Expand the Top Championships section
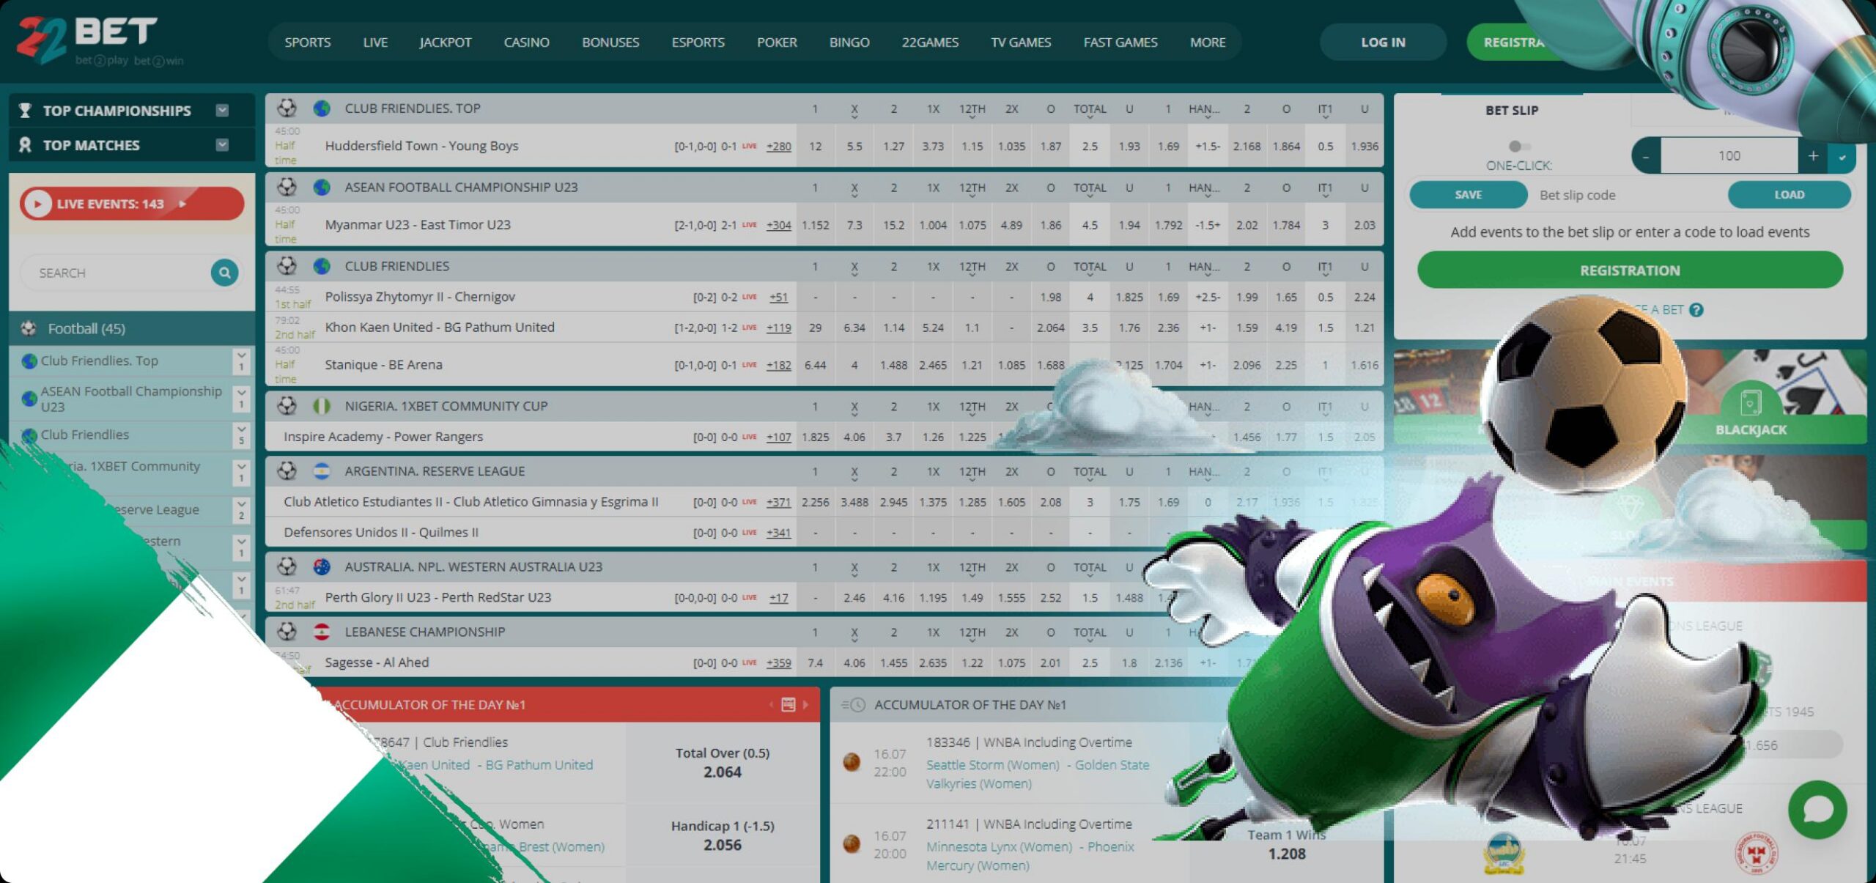The width and height of the screenshot is (1876, 883). coord(222,110)
